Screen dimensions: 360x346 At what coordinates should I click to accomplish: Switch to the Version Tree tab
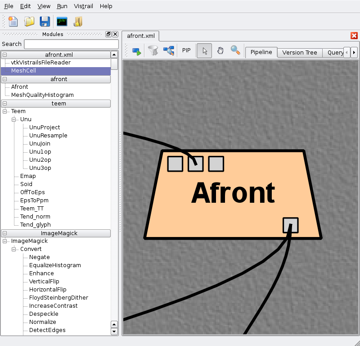299,52
